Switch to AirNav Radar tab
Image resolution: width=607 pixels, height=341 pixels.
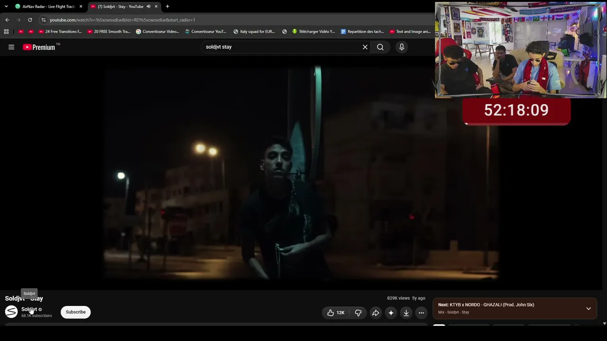tap(48, 7)
